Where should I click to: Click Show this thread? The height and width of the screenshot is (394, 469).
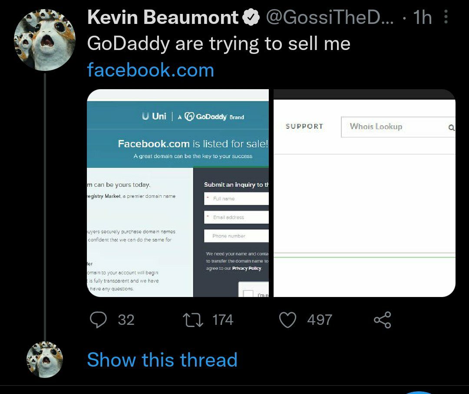[x=162, y=360]
